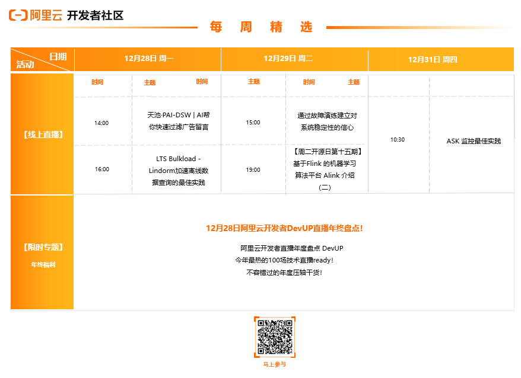Screen dimensions: 521x378
Task: Click the 12月31日 周四 column header
Action: [x=433, y=59]
